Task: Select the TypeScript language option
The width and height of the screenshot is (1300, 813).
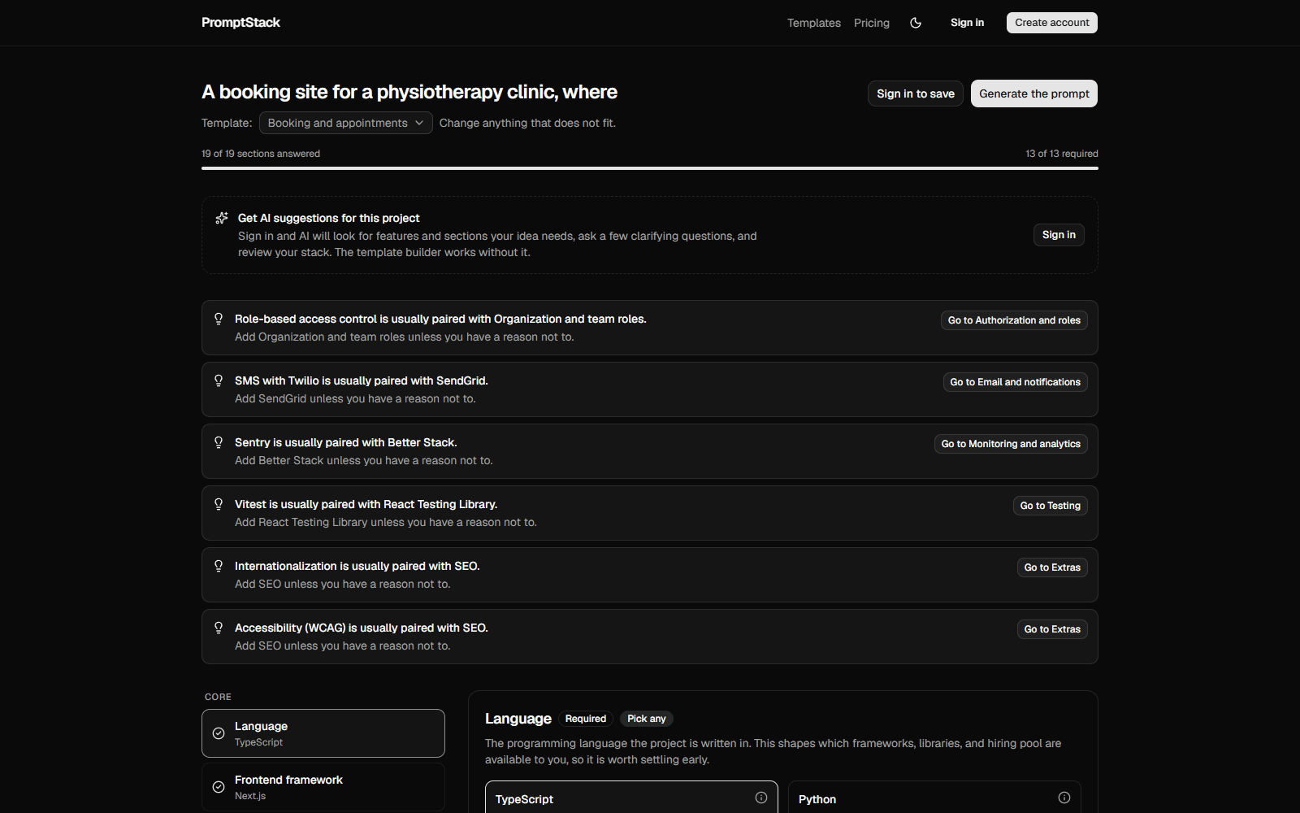Action: coord(631,798)
